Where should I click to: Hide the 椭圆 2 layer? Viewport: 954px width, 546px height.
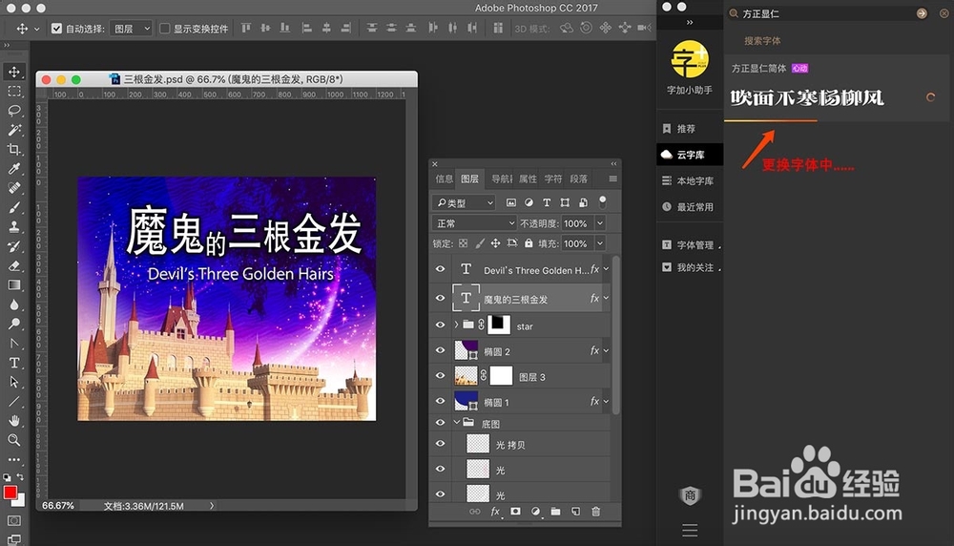pyautogui.click(x=440, y=350)
